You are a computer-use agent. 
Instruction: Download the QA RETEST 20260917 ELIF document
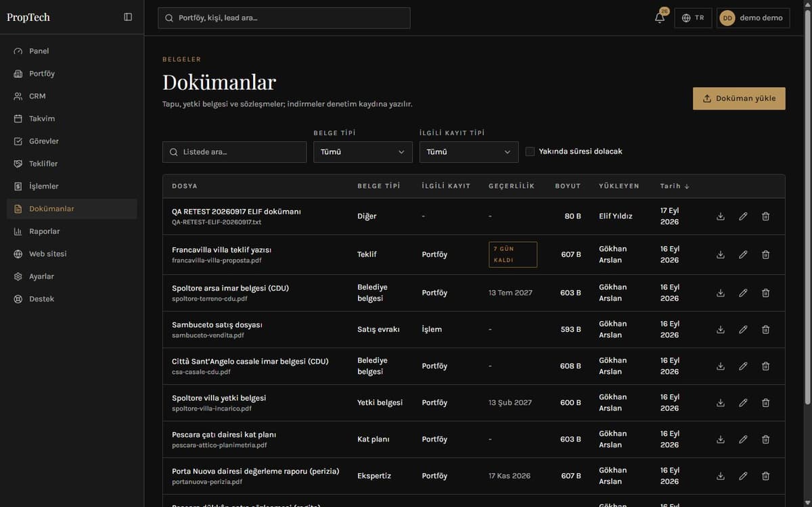(721, 216)
